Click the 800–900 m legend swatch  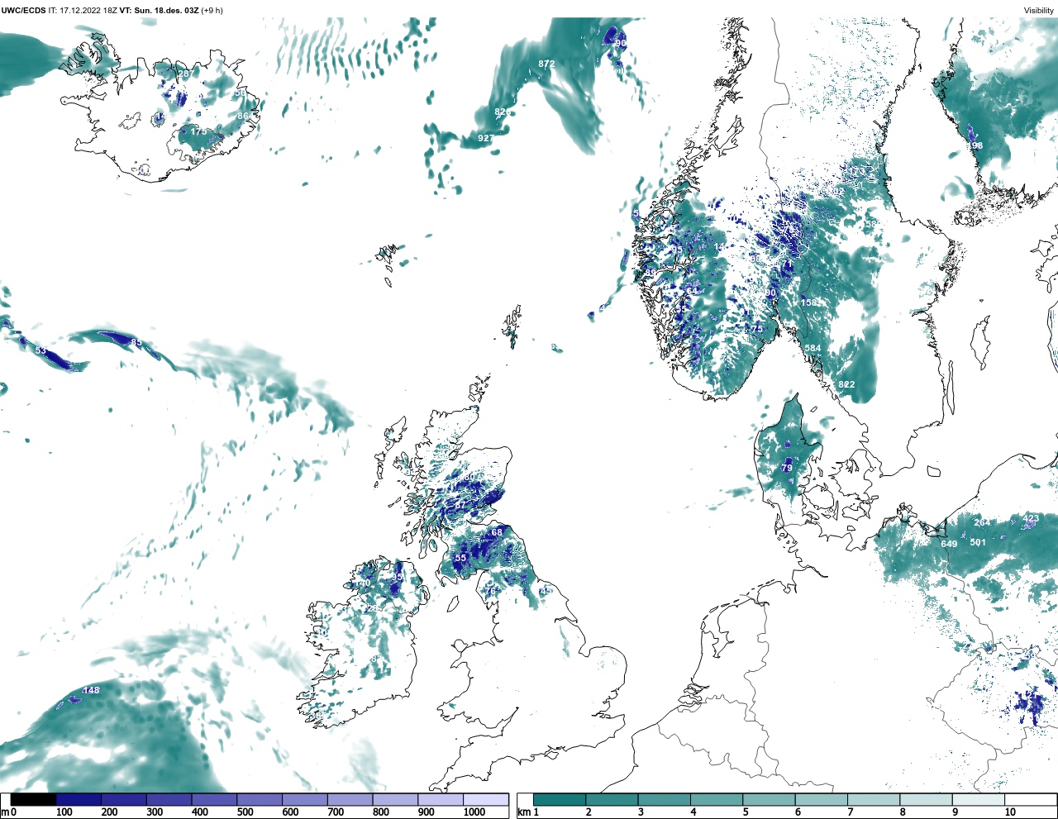[395, 799]
